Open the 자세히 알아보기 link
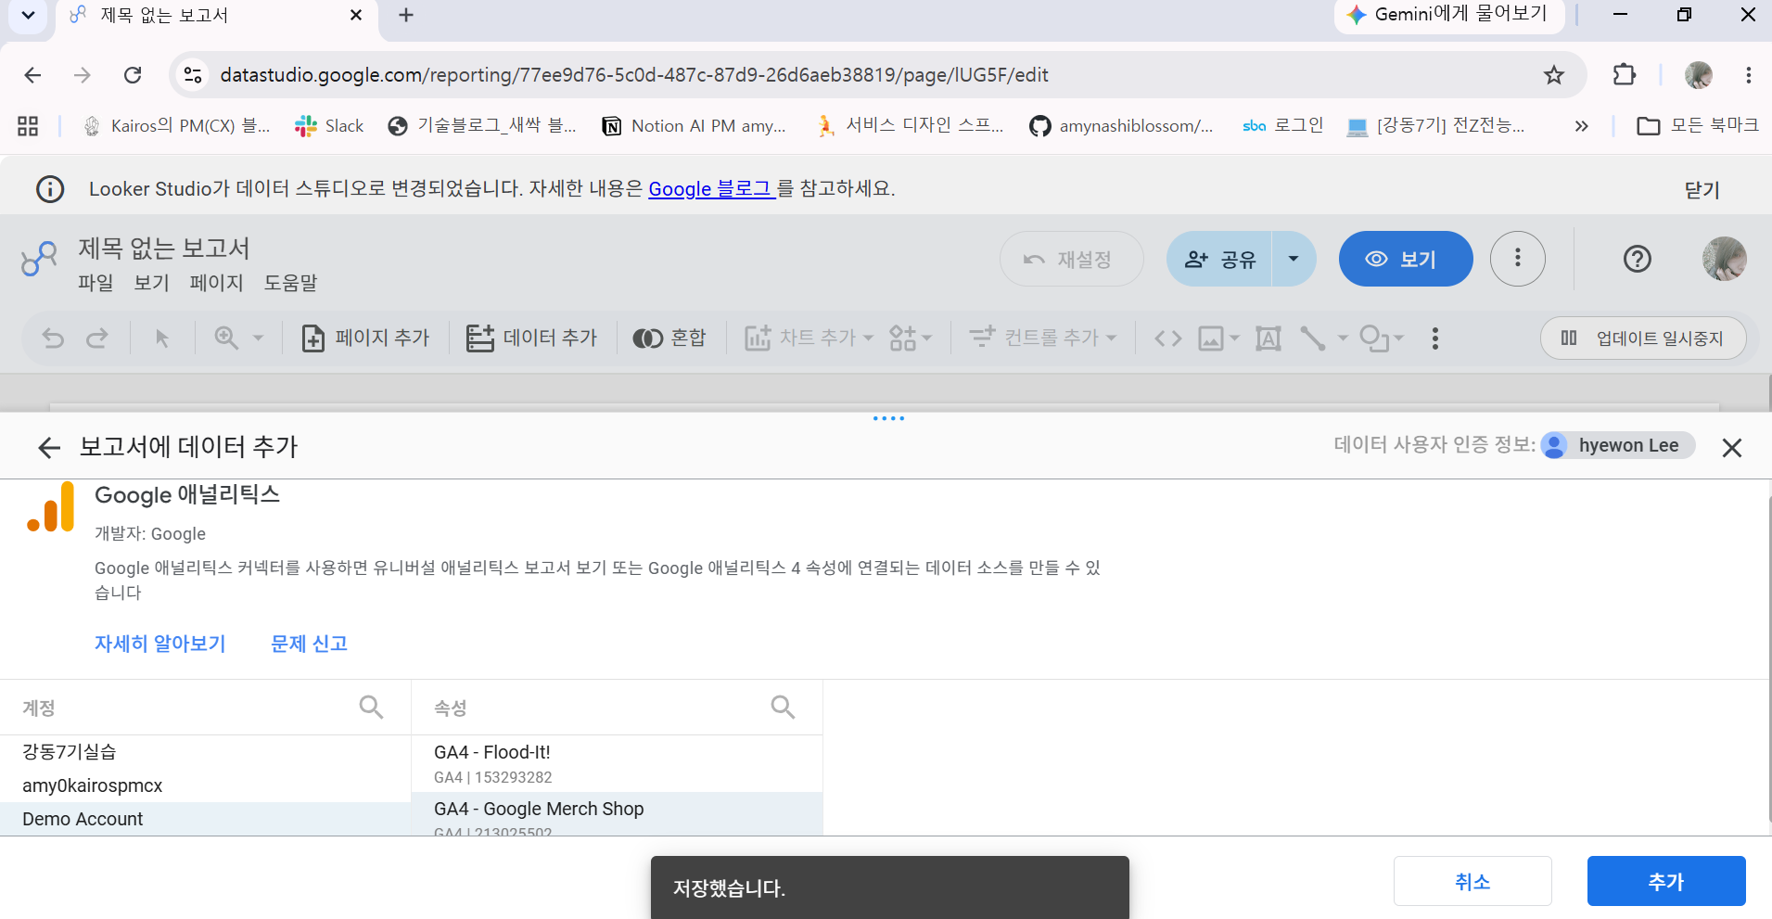The height and width of the screenshot is (919, 1772). tap(160, 644)
